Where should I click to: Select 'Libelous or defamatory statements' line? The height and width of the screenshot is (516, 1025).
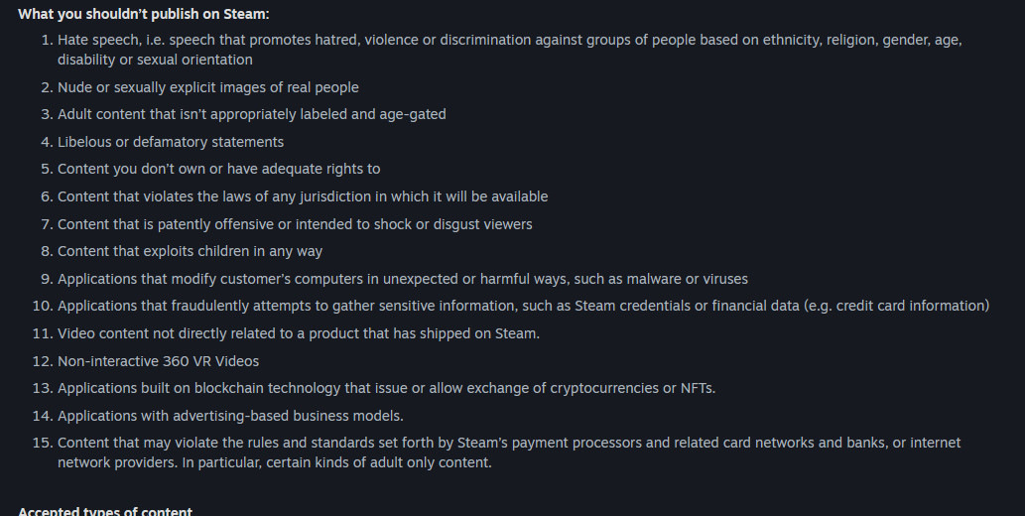[171, 142]
